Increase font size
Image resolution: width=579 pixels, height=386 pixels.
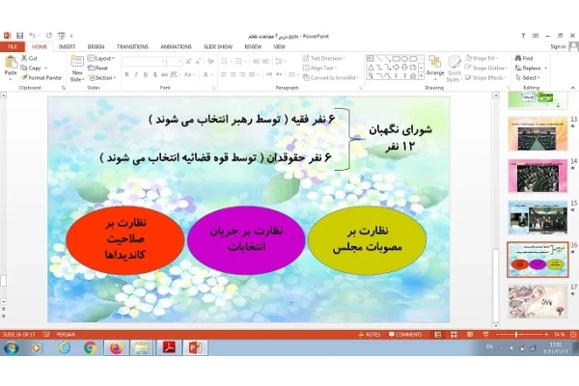point(189,62)
